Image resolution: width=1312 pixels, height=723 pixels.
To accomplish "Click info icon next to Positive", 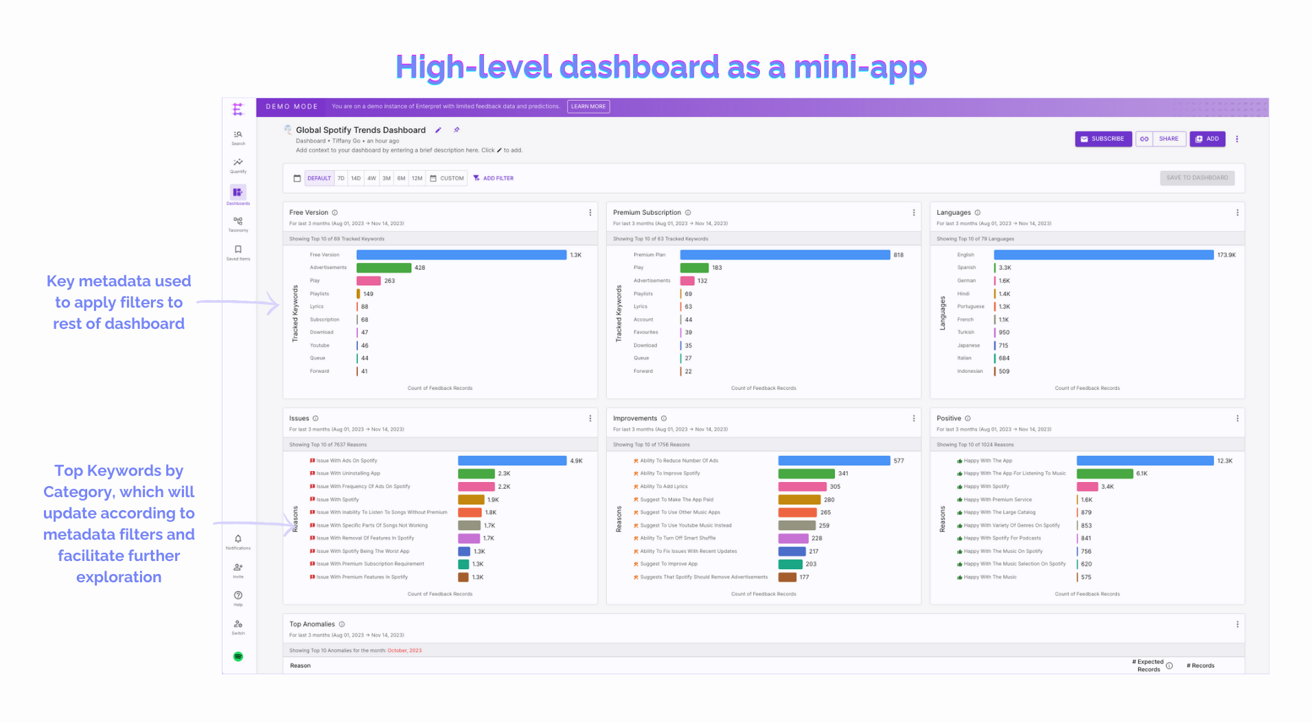I will 968,419.
